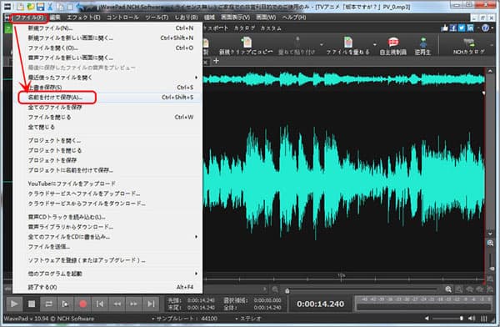Open the NCHカタログ toolbar icon
The height and width of the screenshot is (327, 500).
coord(468,46)
